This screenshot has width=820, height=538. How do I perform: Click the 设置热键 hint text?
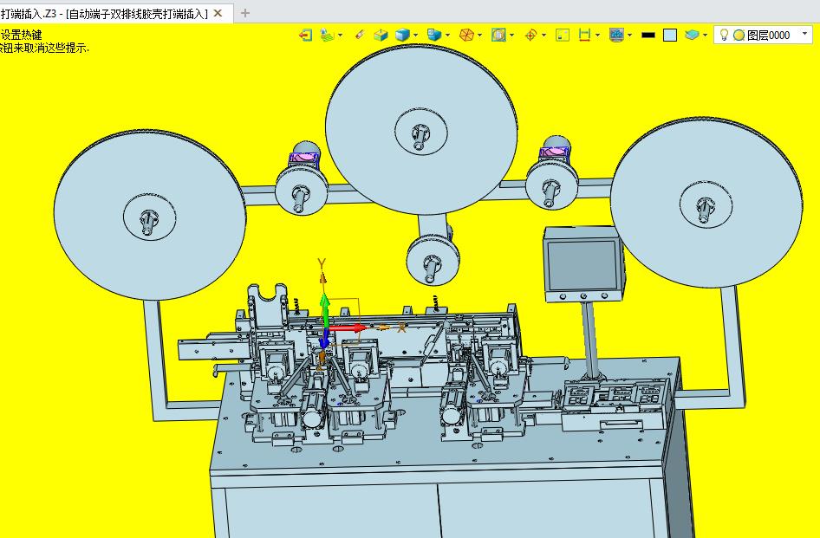21,35
